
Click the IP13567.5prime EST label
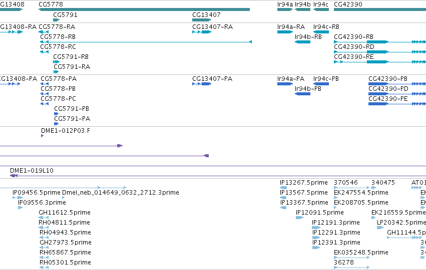coord(304,193)
